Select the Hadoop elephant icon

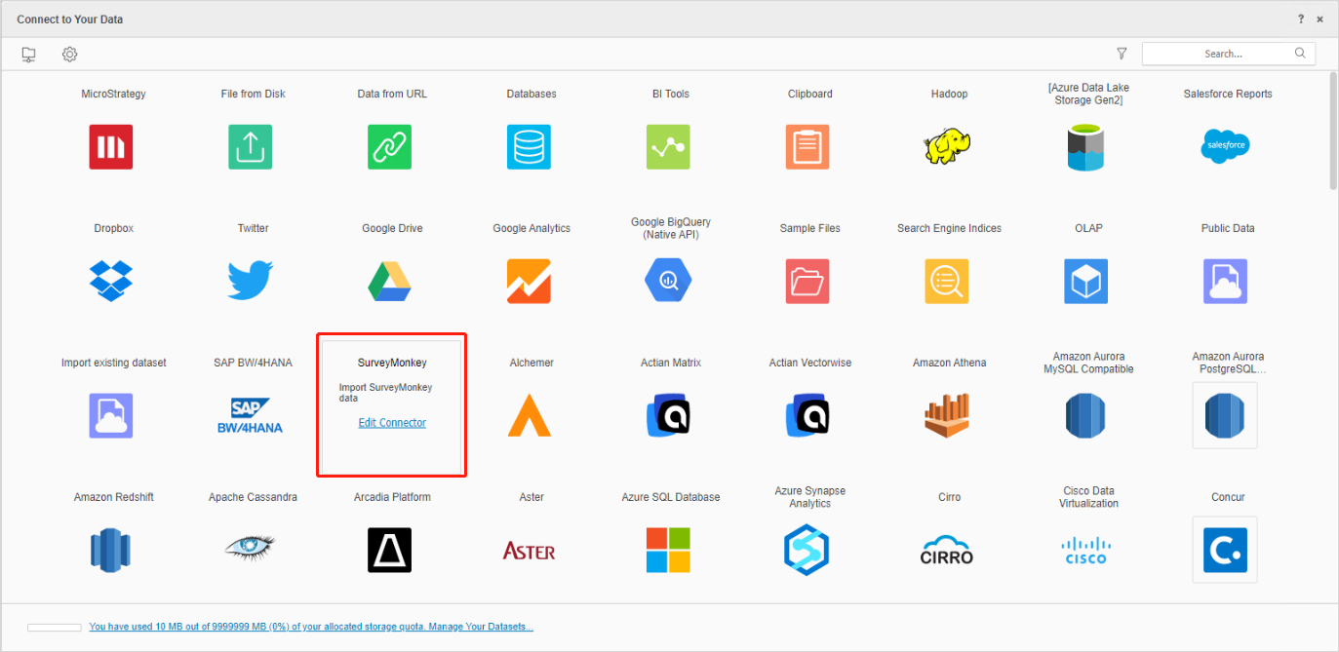(948, 147)
